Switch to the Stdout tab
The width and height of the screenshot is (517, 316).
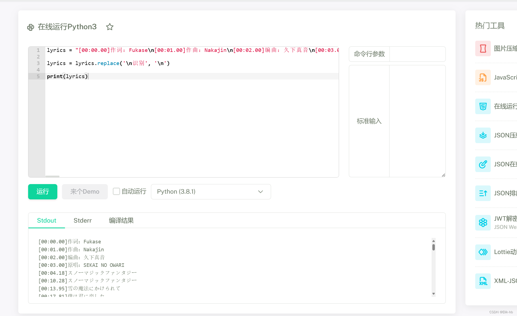(x=47, y=220)
